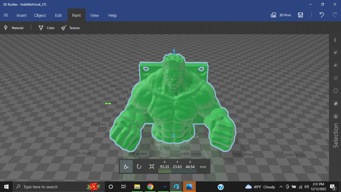Choose the Color paint tool
The width and height of the screenshot is (341, 192).
tap(47, 28)
